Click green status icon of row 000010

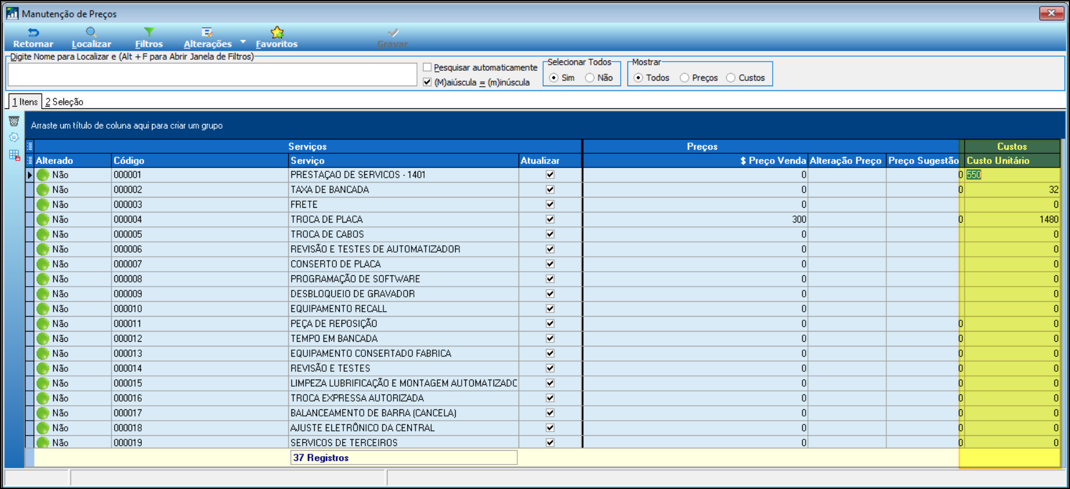[42, 309]
